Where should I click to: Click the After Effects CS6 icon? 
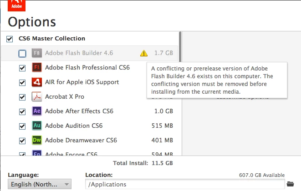[37, 111]
